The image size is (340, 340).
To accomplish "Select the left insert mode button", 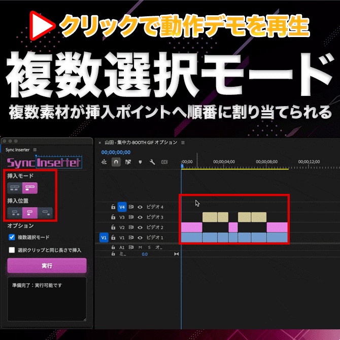I will point(15,188).
